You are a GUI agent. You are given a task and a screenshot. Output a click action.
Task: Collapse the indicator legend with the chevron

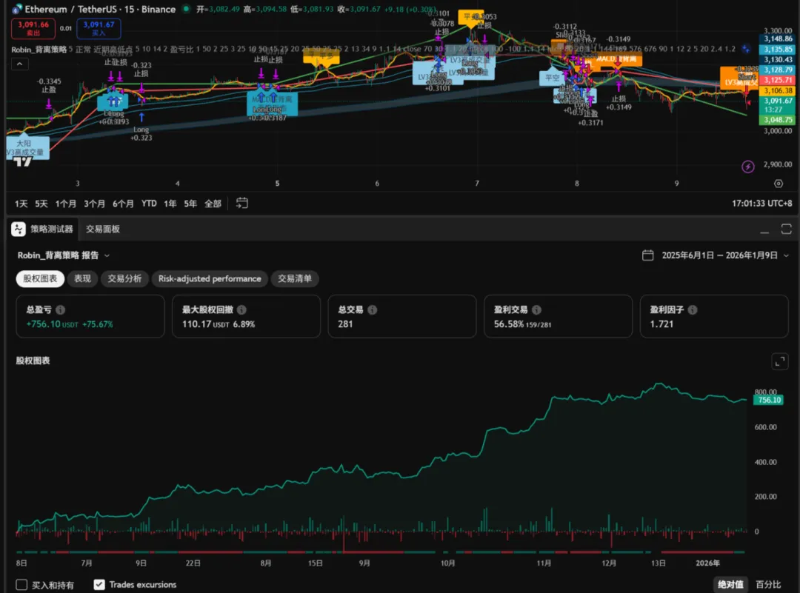(x=21, y=64)
